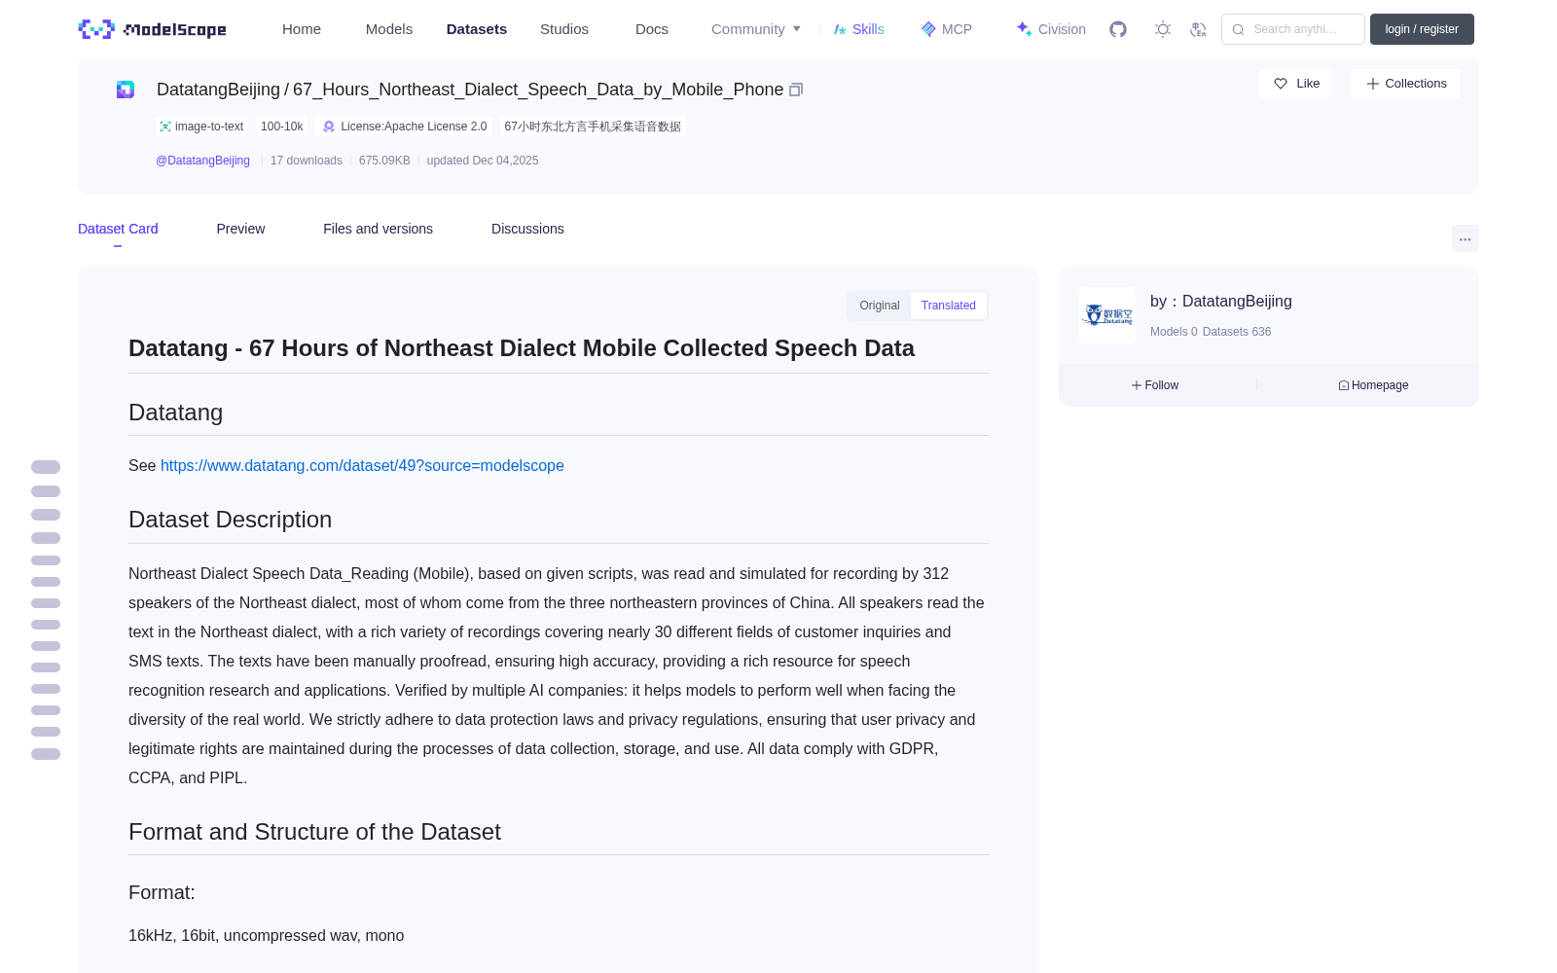This screenshot has width=1557, height=973.
Task: Click 'by：DatatangBeijing' in the publisher card
Action: 1221,302
